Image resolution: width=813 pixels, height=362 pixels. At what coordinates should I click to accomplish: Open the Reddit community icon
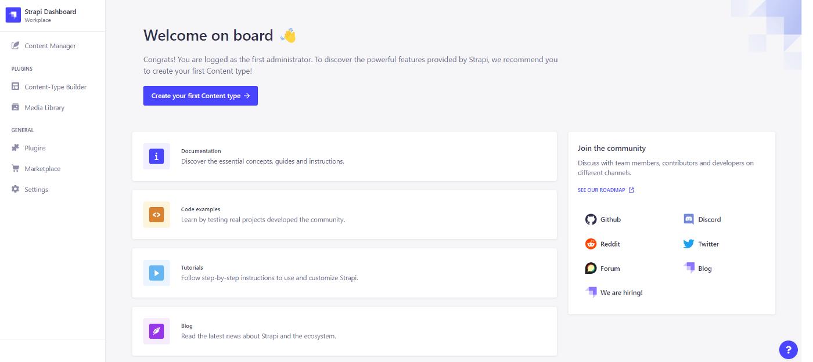click(x=591, y=244)
